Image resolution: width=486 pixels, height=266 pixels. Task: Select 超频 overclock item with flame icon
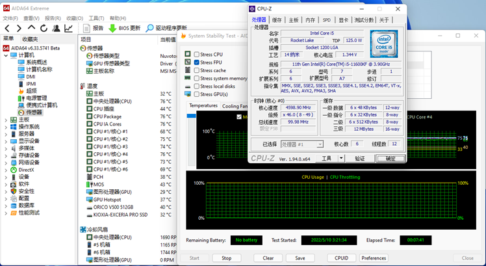[27, 91]
